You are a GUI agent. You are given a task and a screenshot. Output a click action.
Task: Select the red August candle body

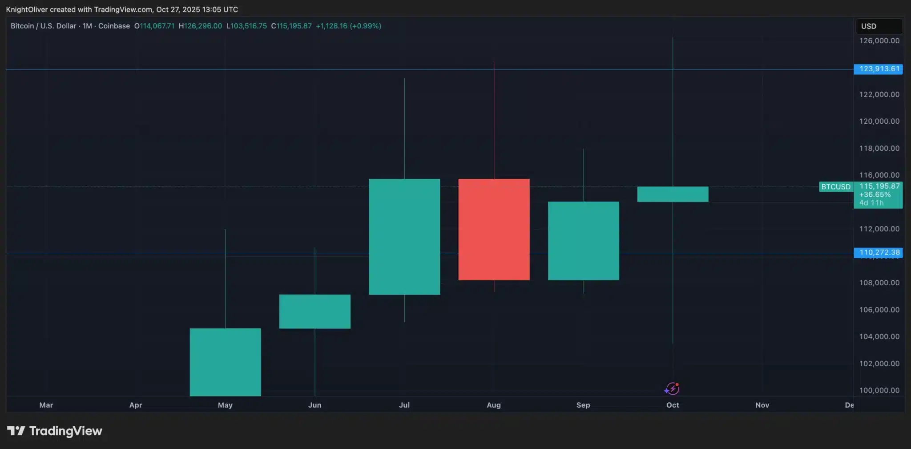[494, 230]
